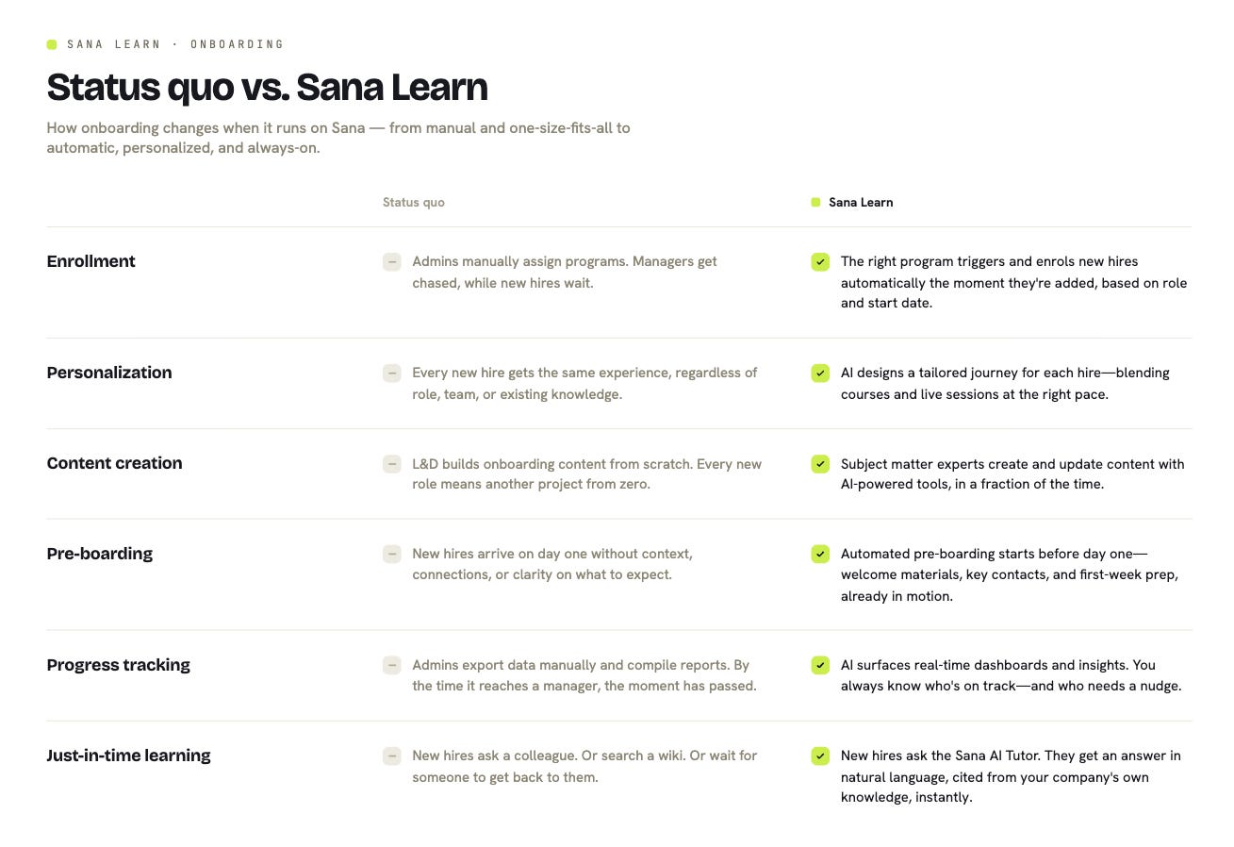1234x847 pixels.
Task: Click the minus icon in the Personalization row
Action: coord(392,373)
